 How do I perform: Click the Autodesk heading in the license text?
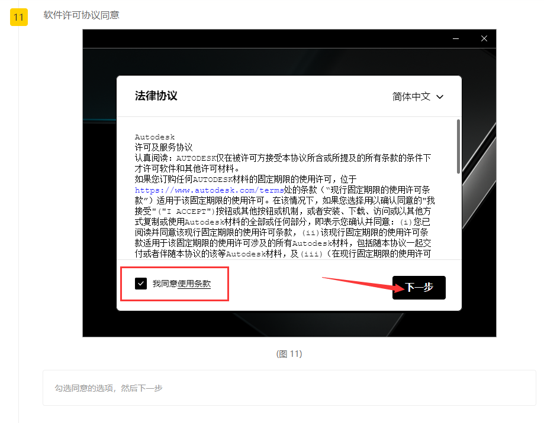[154, 137]
